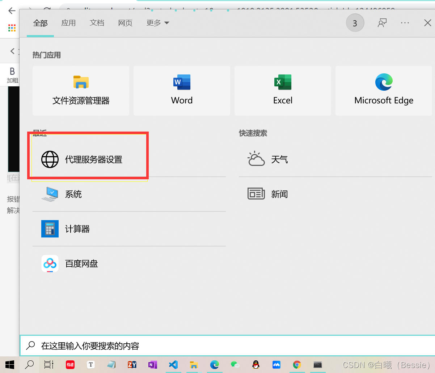Open the 文件资源管理器 app tile

[x=81, y=91]
